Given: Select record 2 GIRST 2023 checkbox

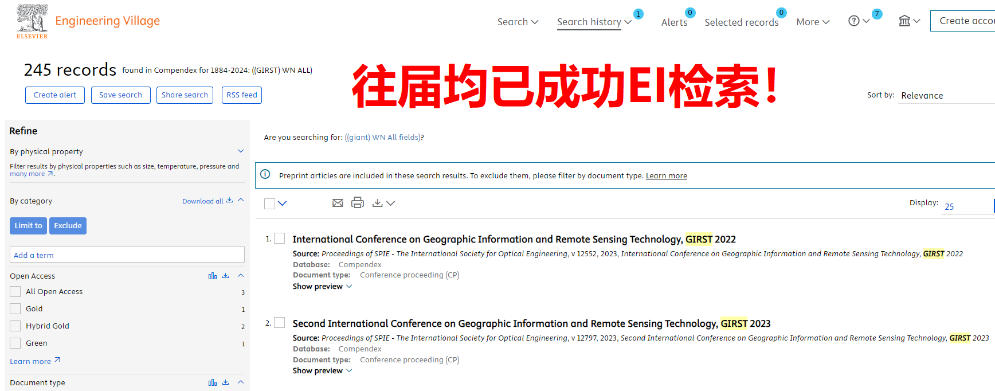Looking at the screenshot, I should tap(280, 323).
